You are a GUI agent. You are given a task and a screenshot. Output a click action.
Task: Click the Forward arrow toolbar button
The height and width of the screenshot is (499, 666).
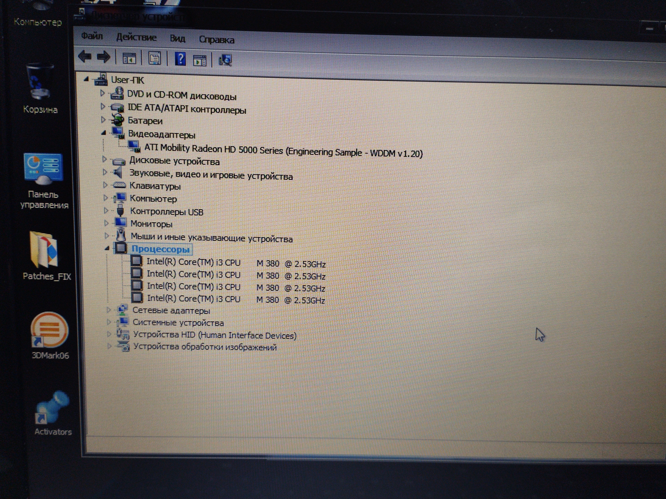[x=103, y=57]
